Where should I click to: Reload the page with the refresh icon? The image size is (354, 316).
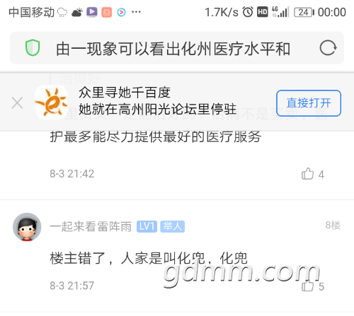(328, 48)
